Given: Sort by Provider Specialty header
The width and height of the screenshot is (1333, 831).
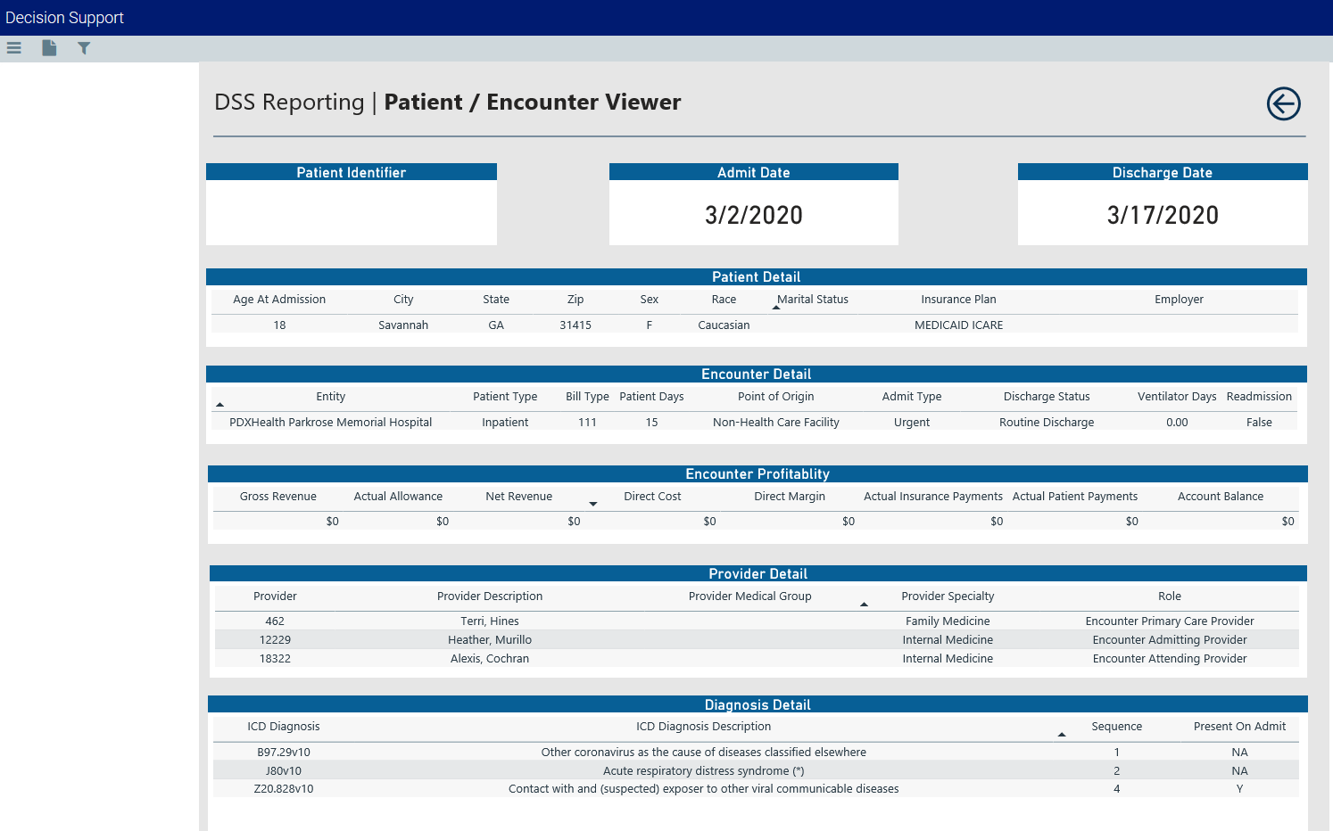Looking at the screenshot, I should pos(948,597).
